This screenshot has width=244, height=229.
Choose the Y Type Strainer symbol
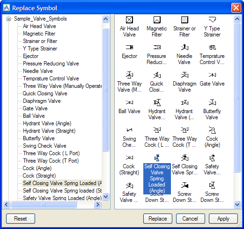click(x=212, y=20)
